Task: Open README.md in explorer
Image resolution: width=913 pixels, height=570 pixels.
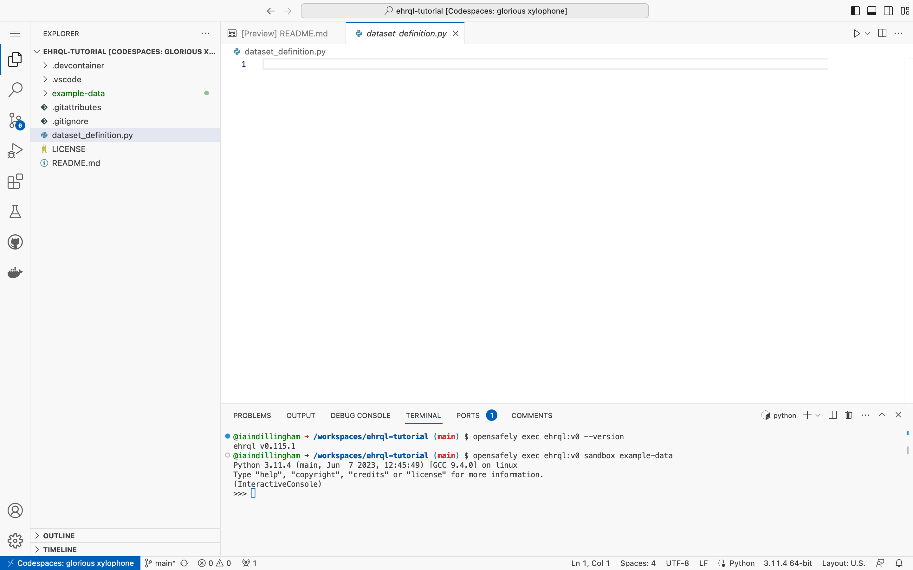Action: [125, 163]
